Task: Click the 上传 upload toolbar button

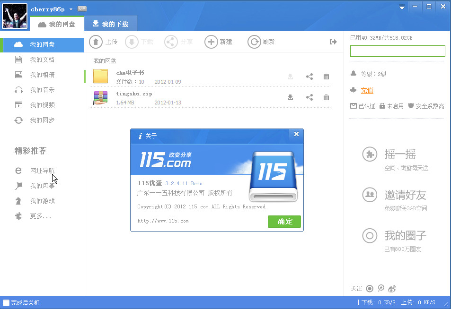Action: 103,42
